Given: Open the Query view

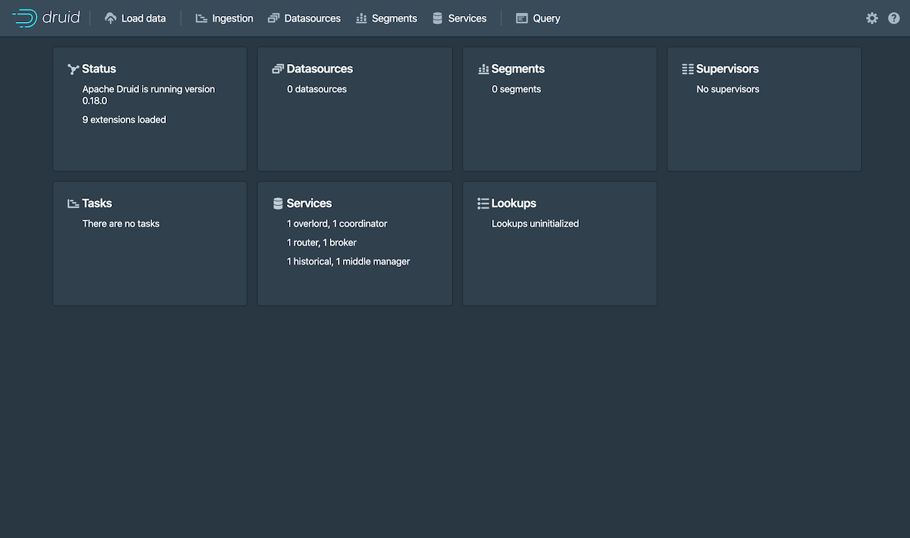Looking at the screenshot, I should click(x=538, y=18).
